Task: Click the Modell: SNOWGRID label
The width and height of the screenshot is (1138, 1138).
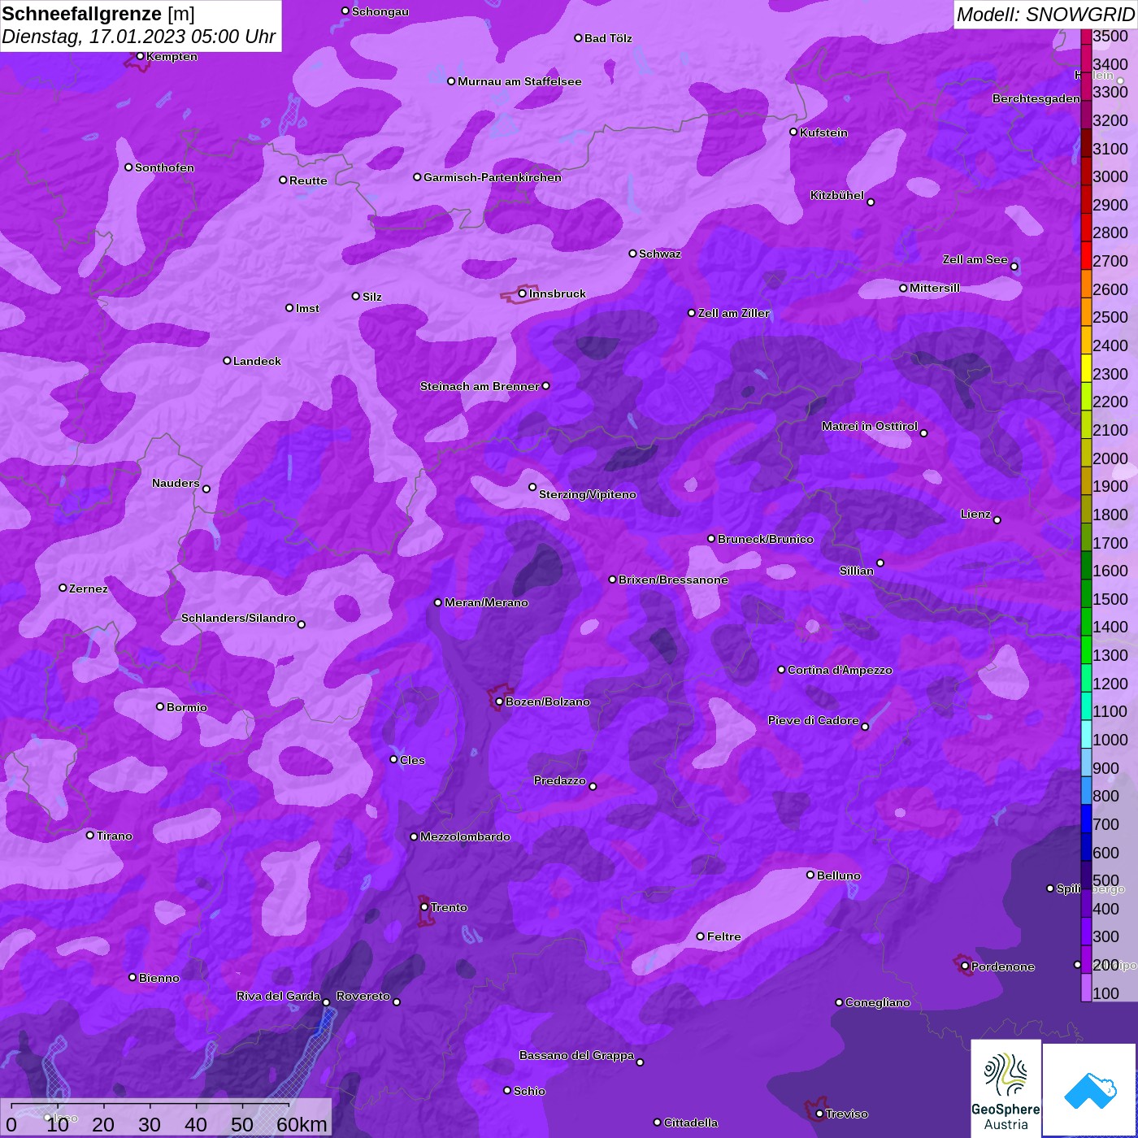Action: 1045,14
